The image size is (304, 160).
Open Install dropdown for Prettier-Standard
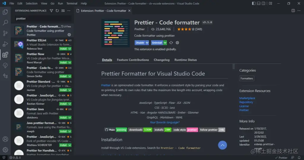70,90
